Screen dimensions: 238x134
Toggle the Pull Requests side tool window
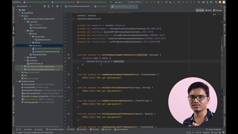13,55
